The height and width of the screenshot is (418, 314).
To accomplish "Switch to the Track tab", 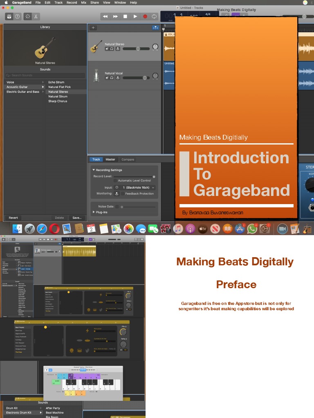I will pyautogui.click(x=96, y=160).
